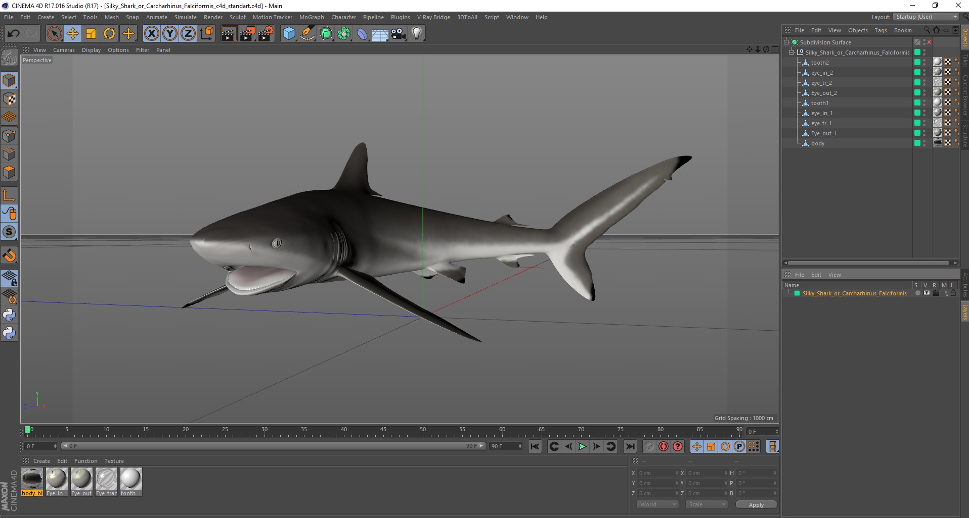
Task: Open material manager Texture menu
Action: [114, 461]
